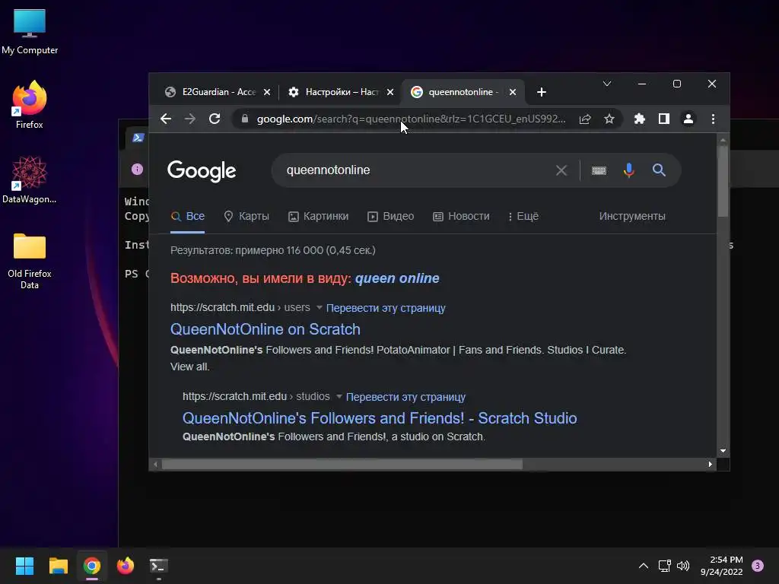Open the tab search chevron in Chrome
This screenshot has width=779, height=584.
coord(606,84)
